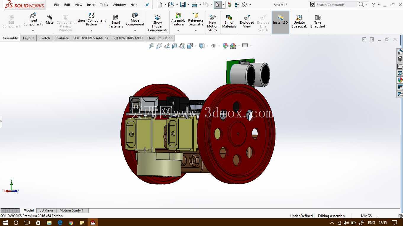Open the Options gear icon
The height and width of the screenshot is (226, 403).
pos(244,5)
